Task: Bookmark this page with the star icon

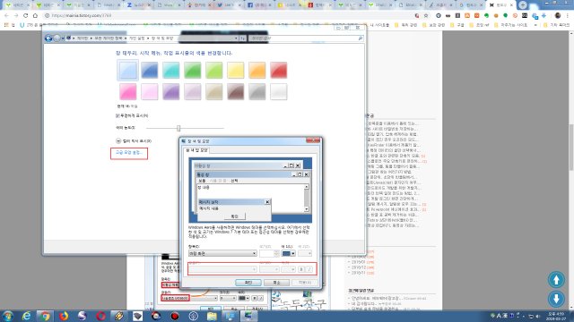Action: [426, 15]
